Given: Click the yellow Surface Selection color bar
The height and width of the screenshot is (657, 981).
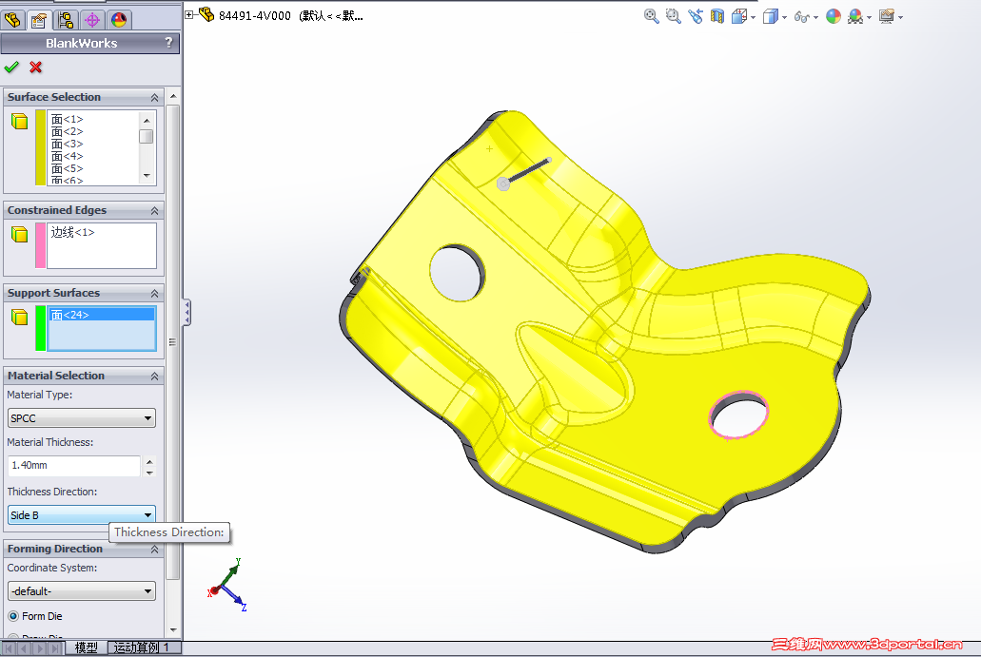Looking at the screenshot, I should coord(41,147).
